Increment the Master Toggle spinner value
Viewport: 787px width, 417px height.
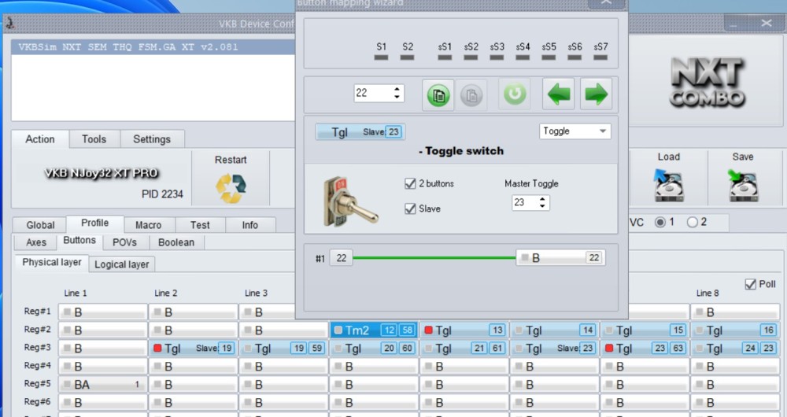(542, 199)
